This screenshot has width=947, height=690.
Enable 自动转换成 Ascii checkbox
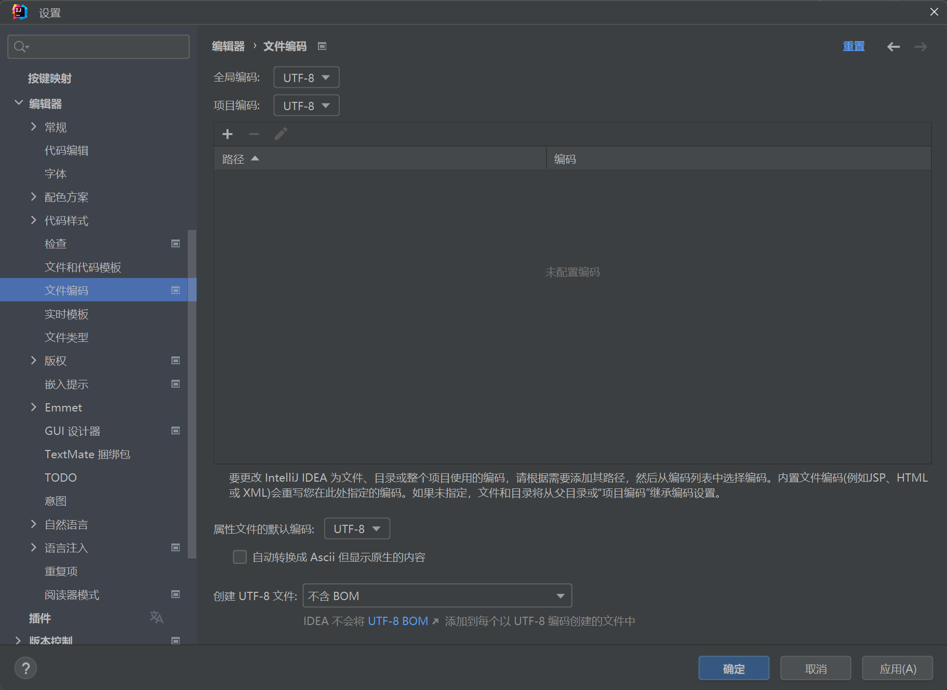pos(239,557)
